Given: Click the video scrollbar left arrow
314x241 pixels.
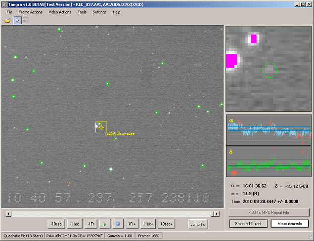Looking at the screenshot, I should click(8, 214).
